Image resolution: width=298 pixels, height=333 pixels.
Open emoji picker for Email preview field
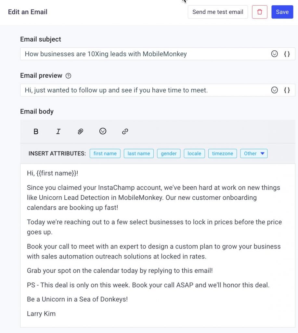[275, 90]
